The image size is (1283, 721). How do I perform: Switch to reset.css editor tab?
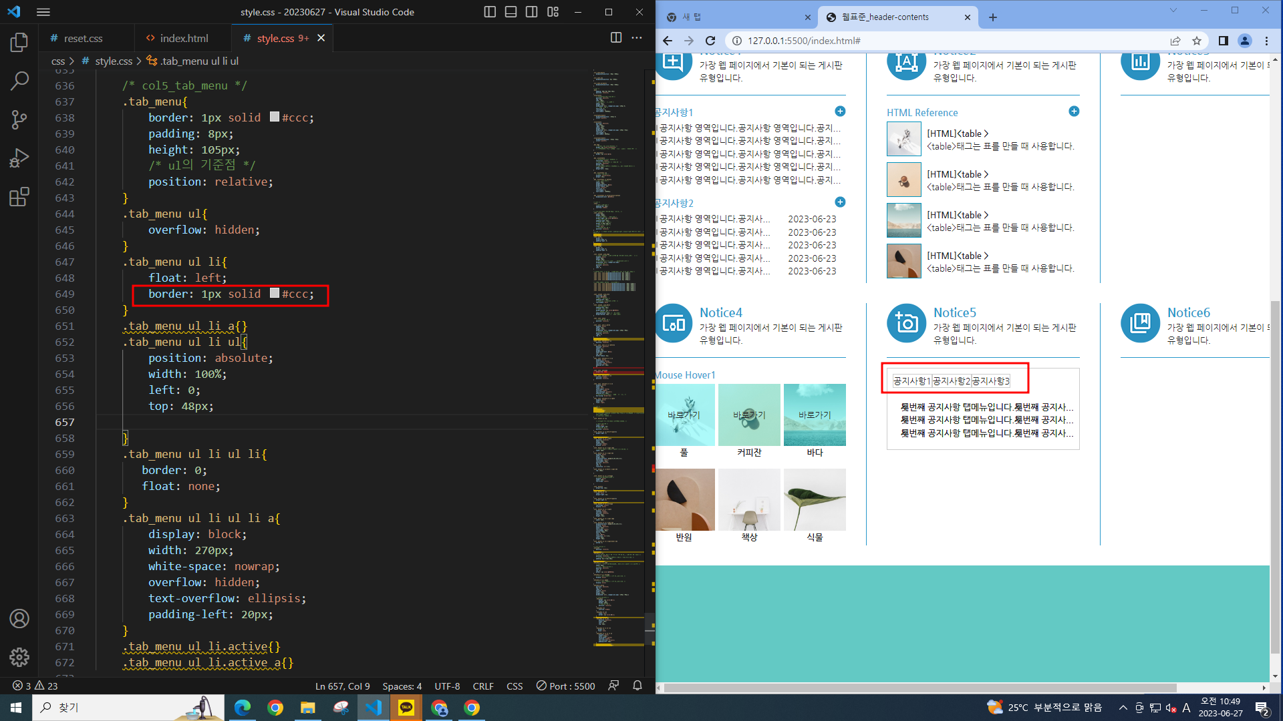click(x=83, y=38)
